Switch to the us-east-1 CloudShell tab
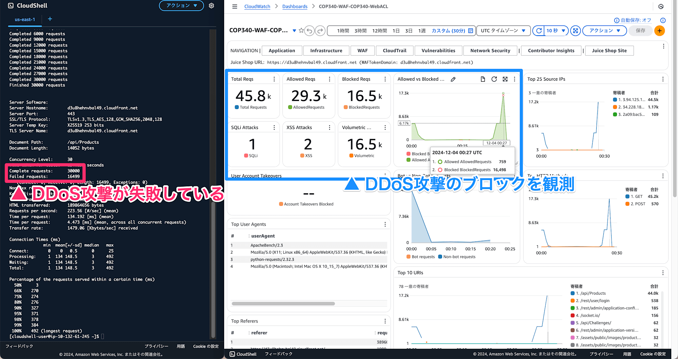The width and height of the screenshot is (678, 359). 25,20
